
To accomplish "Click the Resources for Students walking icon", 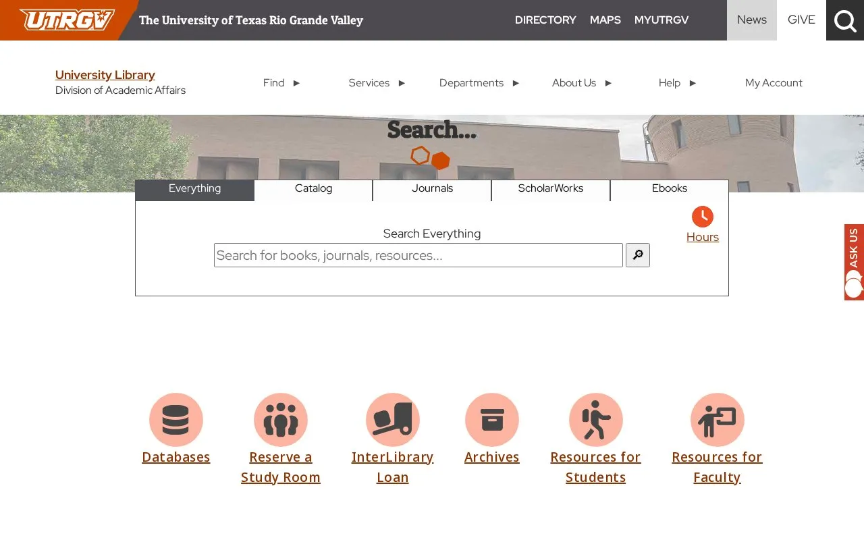I will click(x=596, y=420).
